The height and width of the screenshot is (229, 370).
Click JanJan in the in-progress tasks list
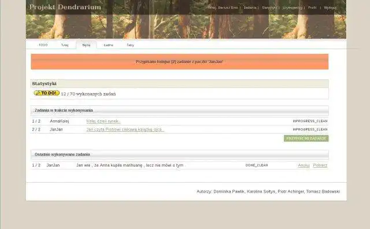[x=56, y=130]
